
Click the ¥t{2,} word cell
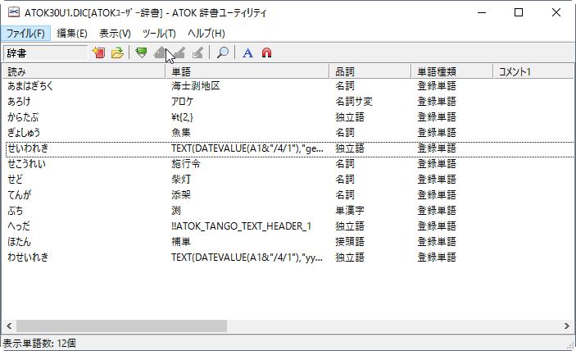click(182, 117)
